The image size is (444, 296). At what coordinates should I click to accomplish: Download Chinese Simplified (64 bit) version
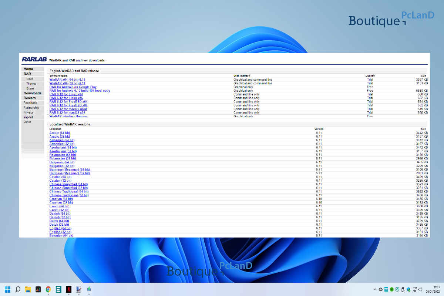tap(68, 184)
